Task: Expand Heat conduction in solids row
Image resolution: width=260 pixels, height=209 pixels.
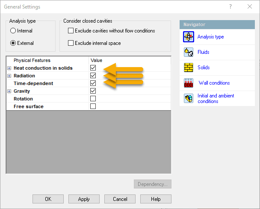Action: pyautogui.click(x=9, y=68)
